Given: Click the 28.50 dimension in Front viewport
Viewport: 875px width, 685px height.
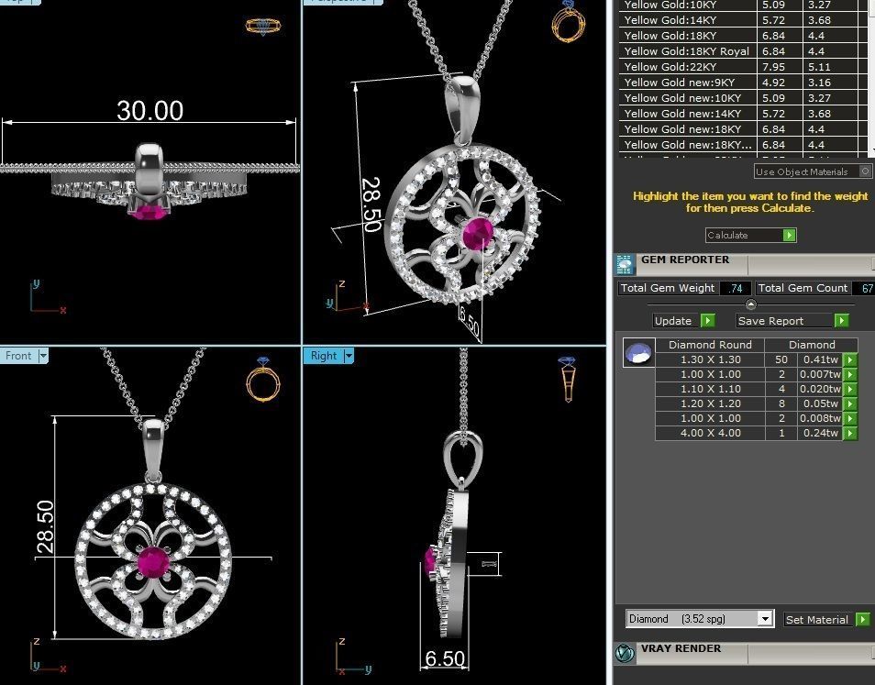Looking at the screenshot, I should pyautogui.click(x=46, y=527).
